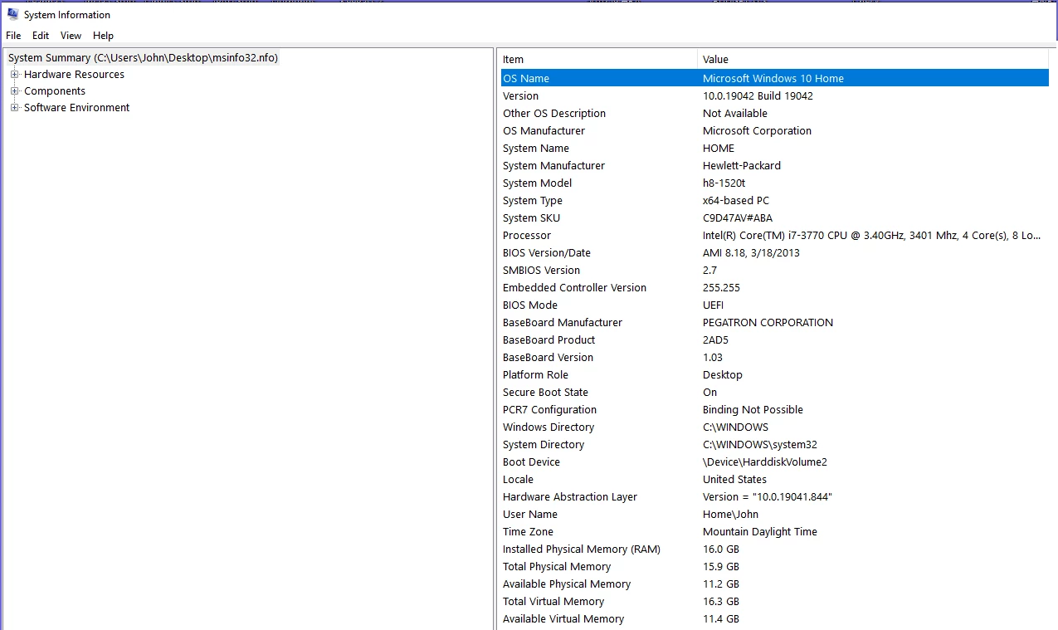Click the AMI 8.18, 3/18/2013 value
1058x630 pixels.
pos(751,252)
